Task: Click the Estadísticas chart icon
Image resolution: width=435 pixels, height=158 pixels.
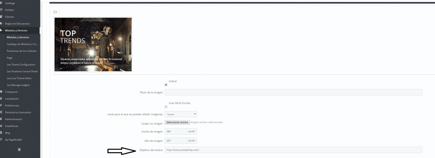Action: (1, 126)
